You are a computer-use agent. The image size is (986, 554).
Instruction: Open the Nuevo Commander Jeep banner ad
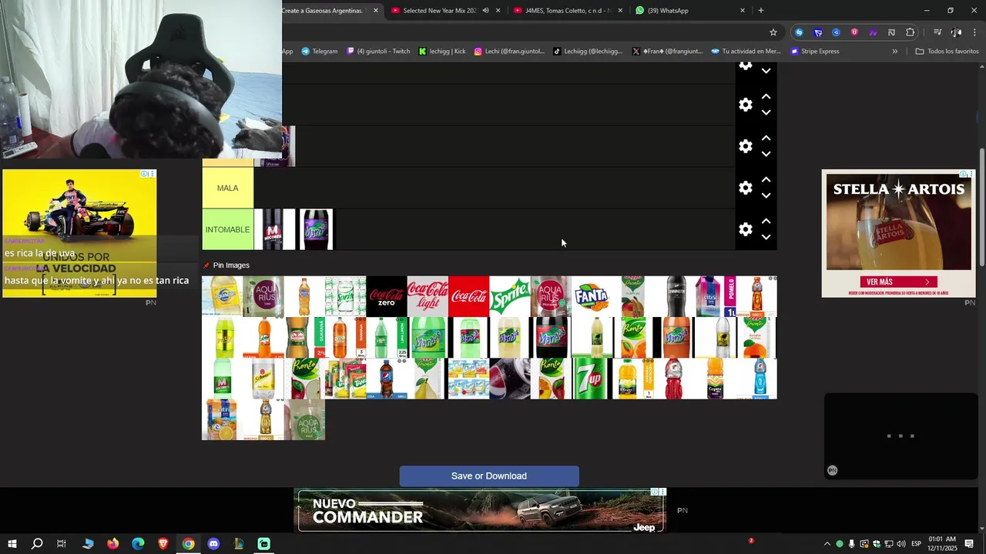point(481,510)
